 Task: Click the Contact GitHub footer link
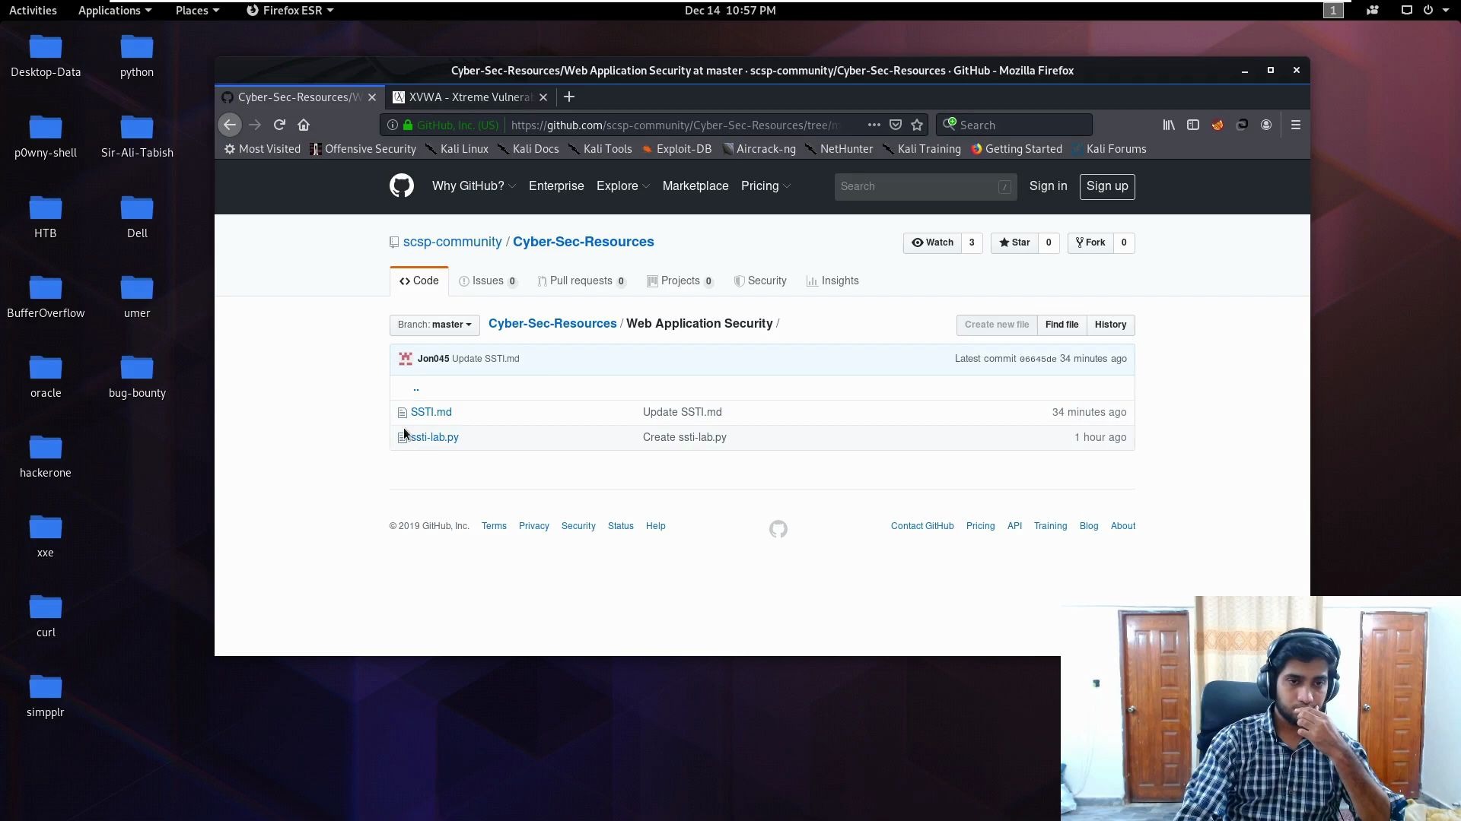pos(922,526)
